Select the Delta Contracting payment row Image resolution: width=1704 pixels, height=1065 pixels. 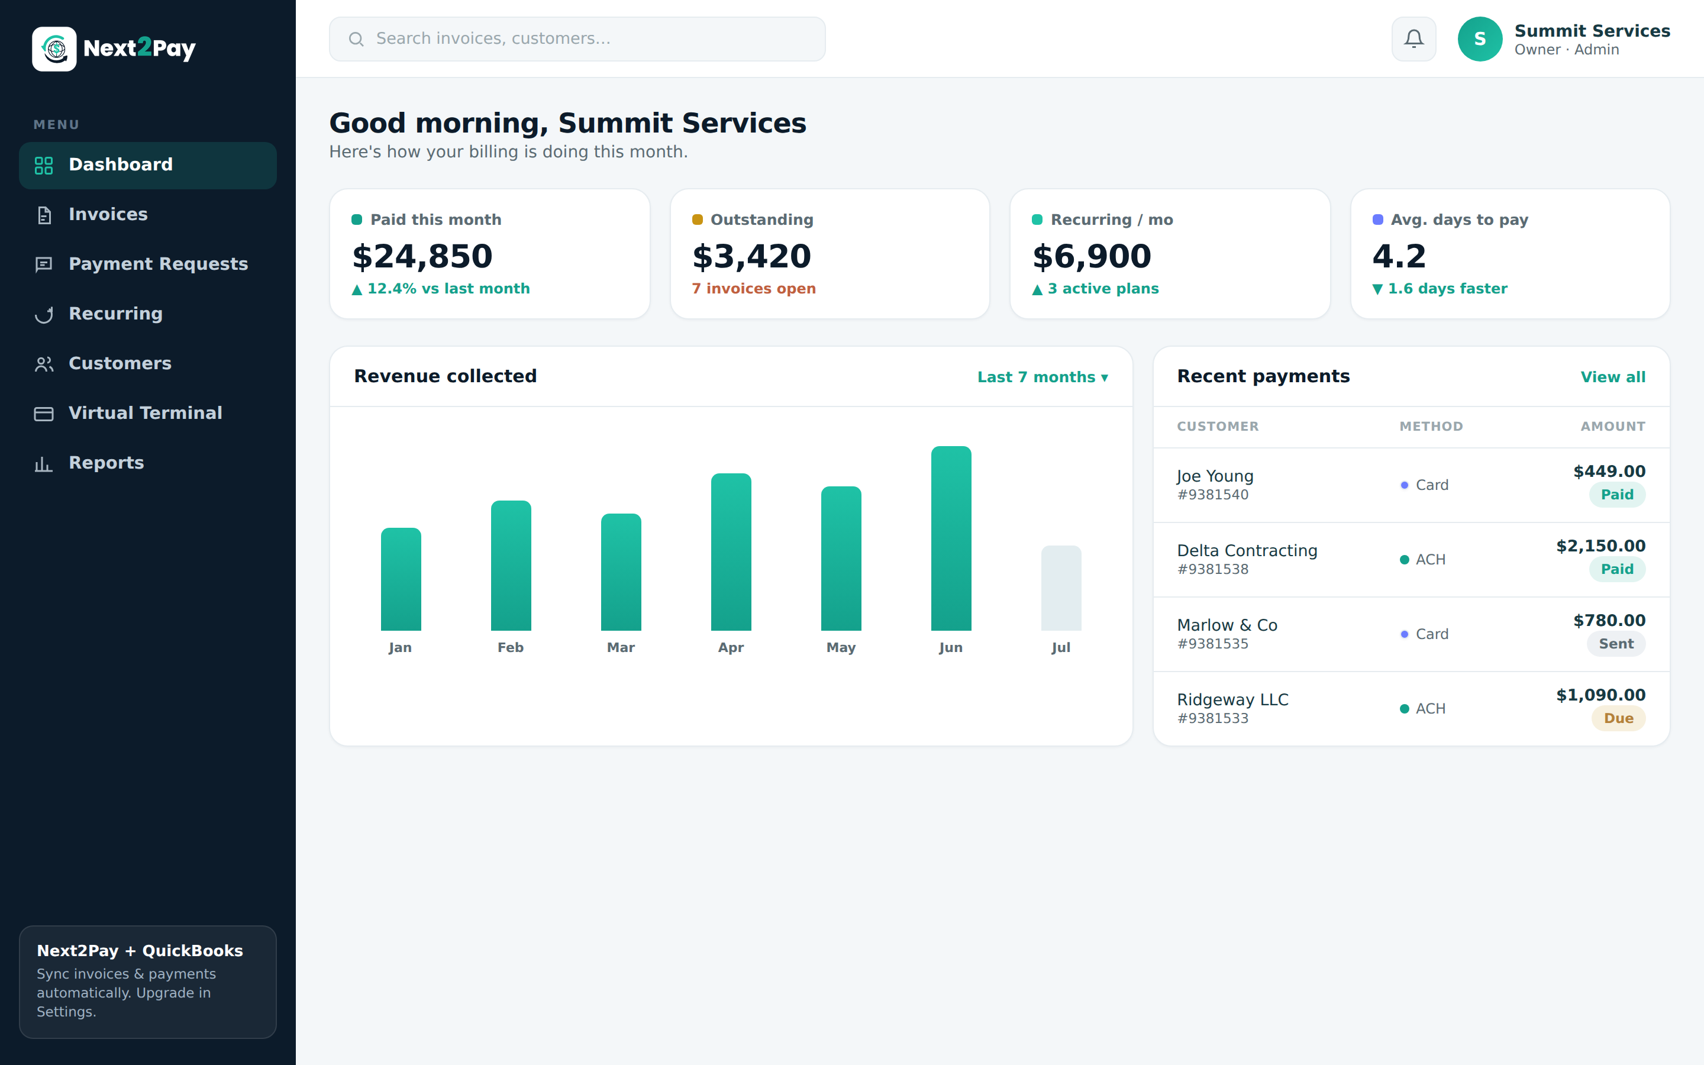tap(1411, 560)
